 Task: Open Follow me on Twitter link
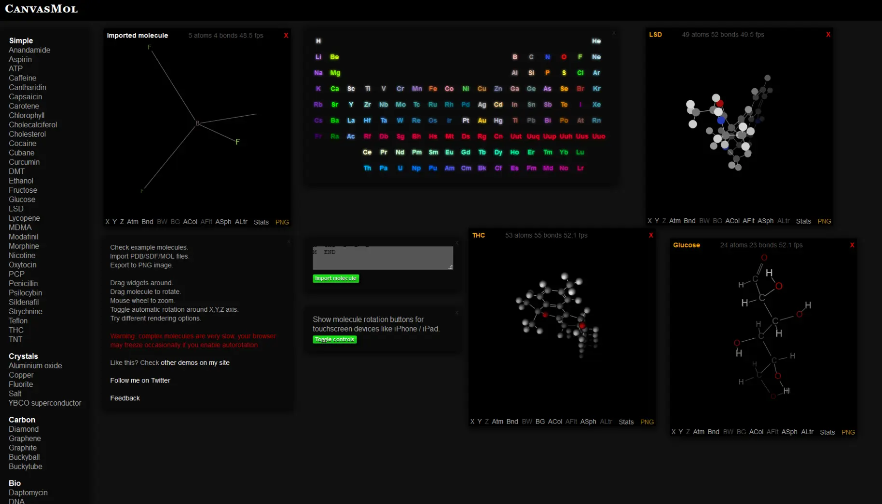coord(140,381)
